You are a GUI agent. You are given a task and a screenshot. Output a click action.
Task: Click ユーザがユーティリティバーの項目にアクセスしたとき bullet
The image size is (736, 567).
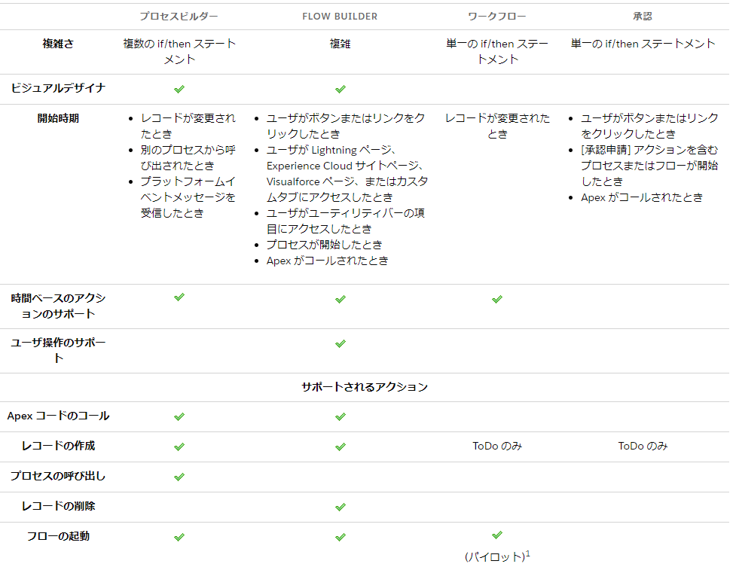tap(346, 221)
